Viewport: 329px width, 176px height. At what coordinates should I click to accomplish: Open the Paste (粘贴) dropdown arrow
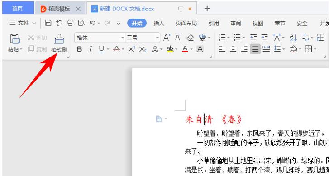click(x=21, y=49)
